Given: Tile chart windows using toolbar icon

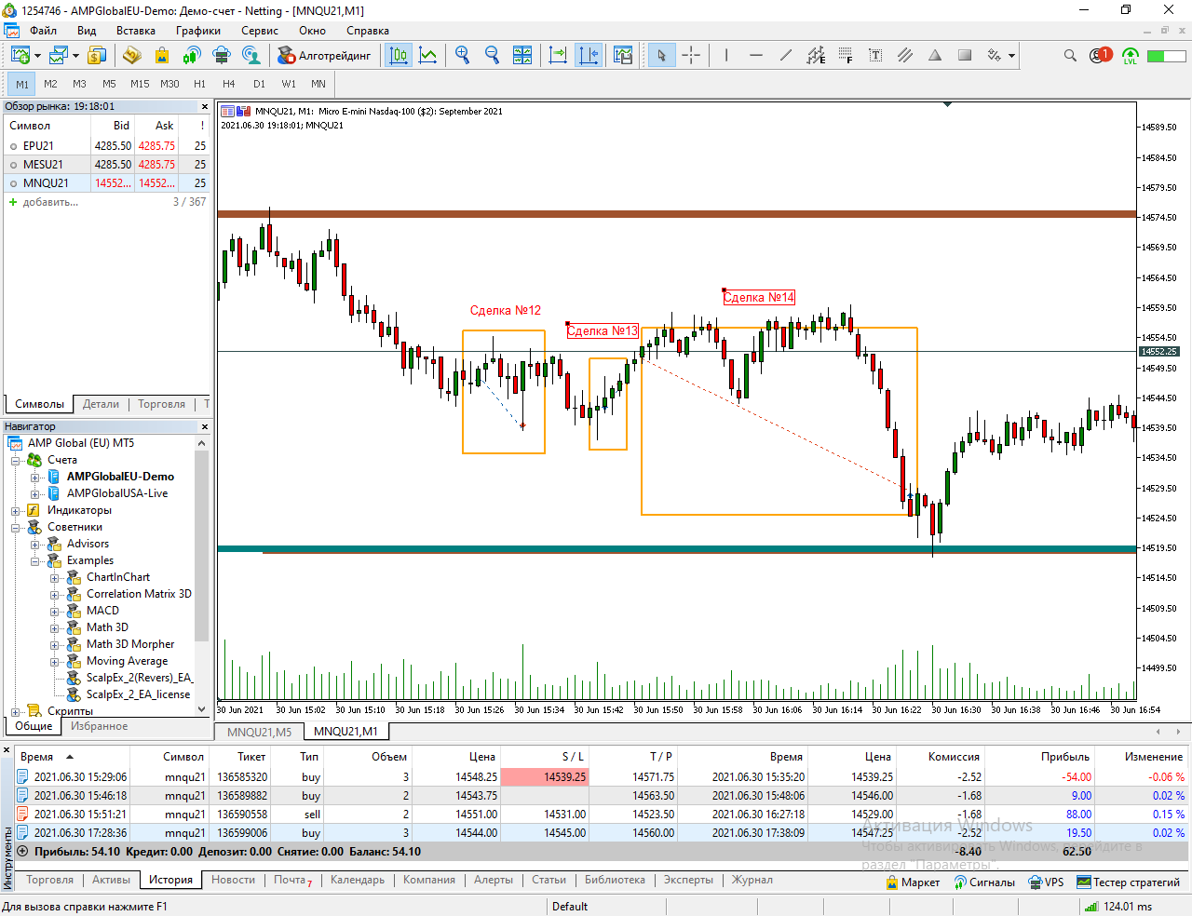Looking at the screenshot, I should pyautogui.click(x=522, y=56).
